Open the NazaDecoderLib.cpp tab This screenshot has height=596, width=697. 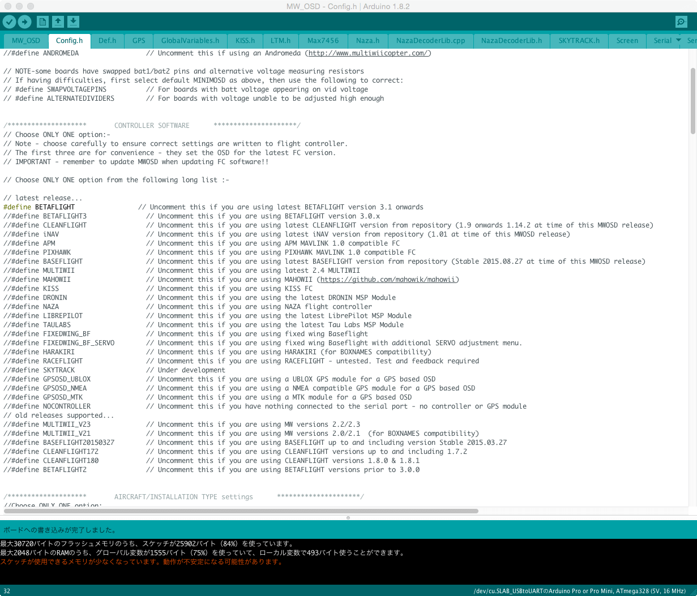[x=431, y=41]
